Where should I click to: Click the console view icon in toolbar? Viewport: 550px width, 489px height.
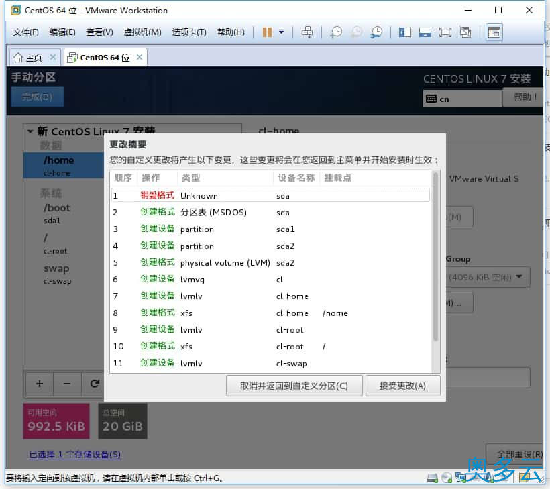494,32
